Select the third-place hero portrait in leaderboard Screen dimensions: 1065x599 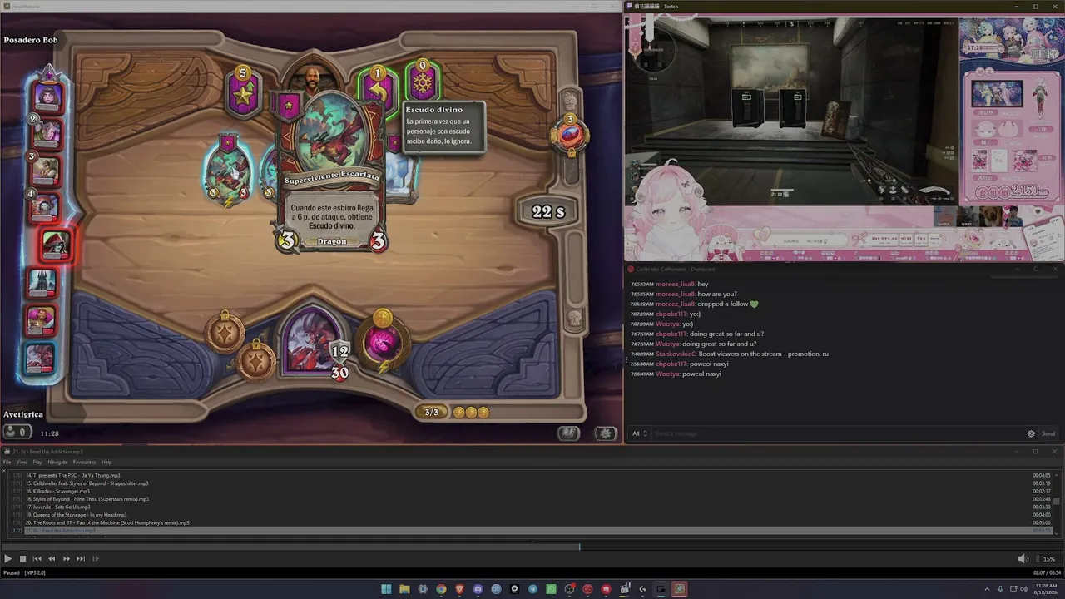45,170
